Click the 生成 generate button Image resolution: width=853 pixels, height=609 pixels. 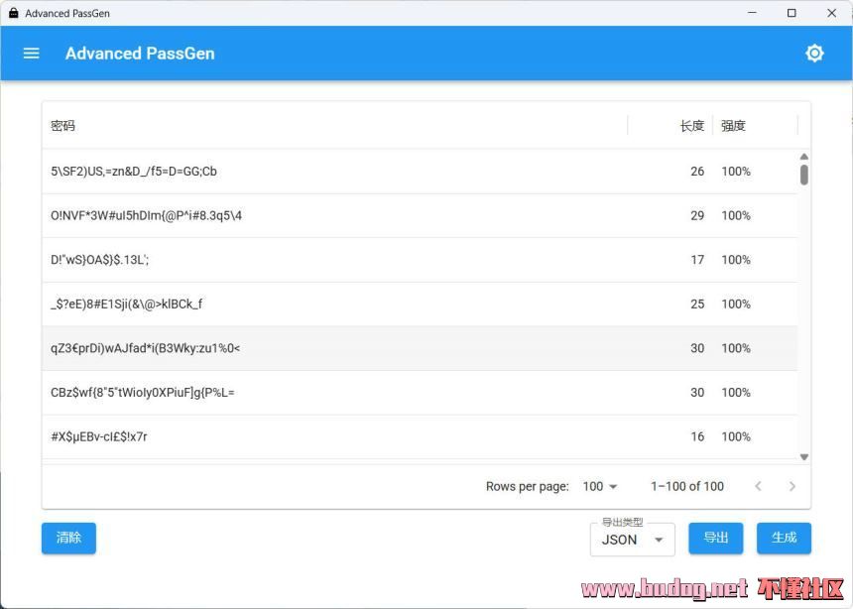tap(784, 538)
